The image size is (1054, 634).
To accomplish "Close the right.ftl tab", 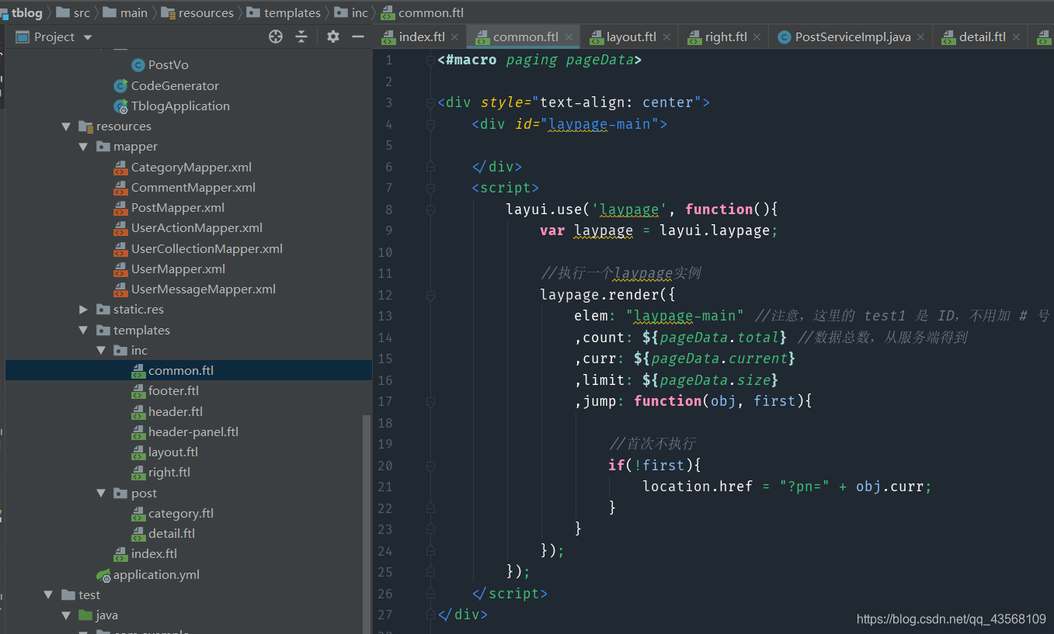I will tap(757, 37).
